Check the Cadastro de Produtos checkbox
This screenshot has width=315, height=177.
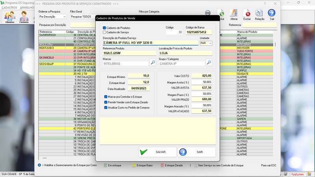tap(104, 28)
